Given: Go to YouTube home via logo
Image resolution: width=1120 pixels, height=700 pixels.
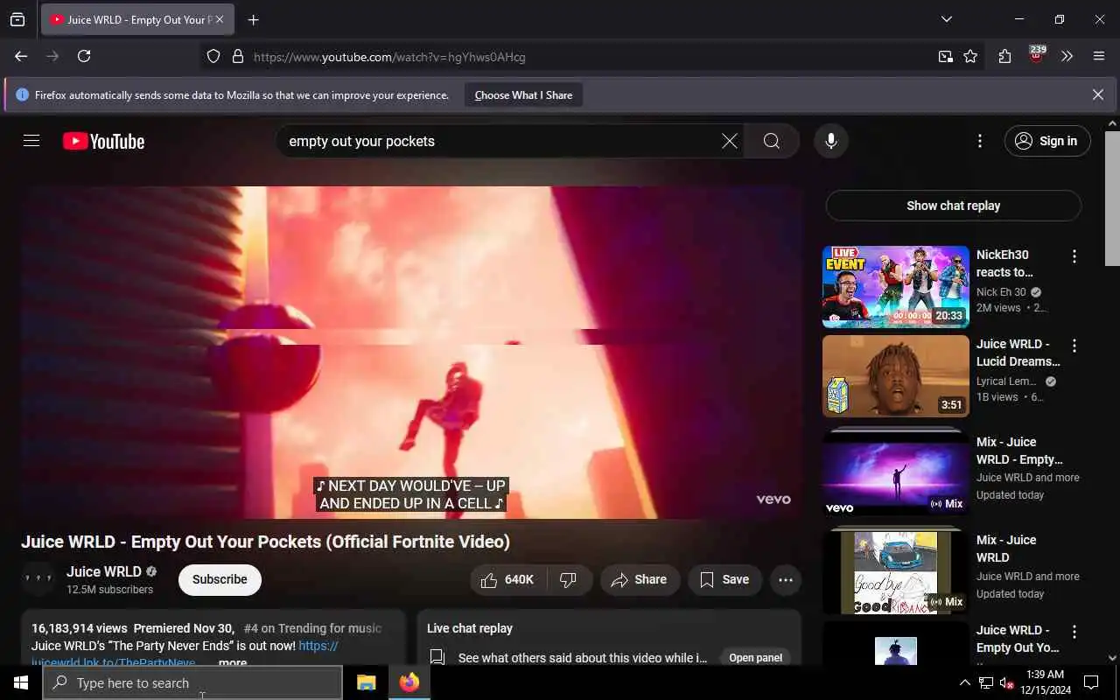Looking at the screenshot, I should point(103,141).
